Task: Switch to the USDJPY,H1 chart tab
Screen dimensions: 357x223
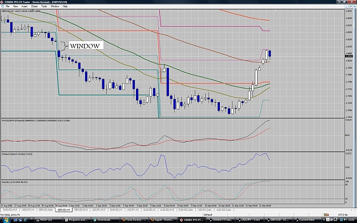Action: 133,210
